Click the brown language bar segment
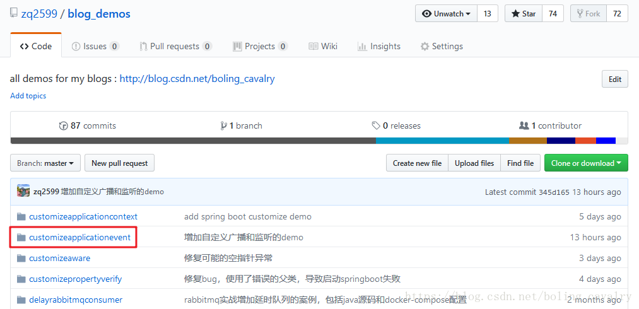 point(528,141)
